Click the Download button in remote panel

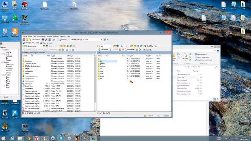[x=103, y=50]
